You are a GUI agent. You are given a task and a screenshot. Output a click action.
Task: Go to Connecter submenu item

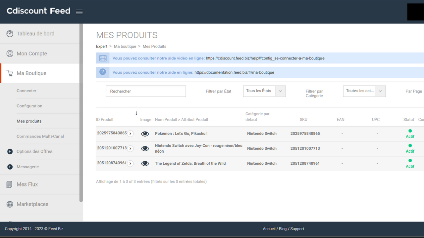[26, 91]
